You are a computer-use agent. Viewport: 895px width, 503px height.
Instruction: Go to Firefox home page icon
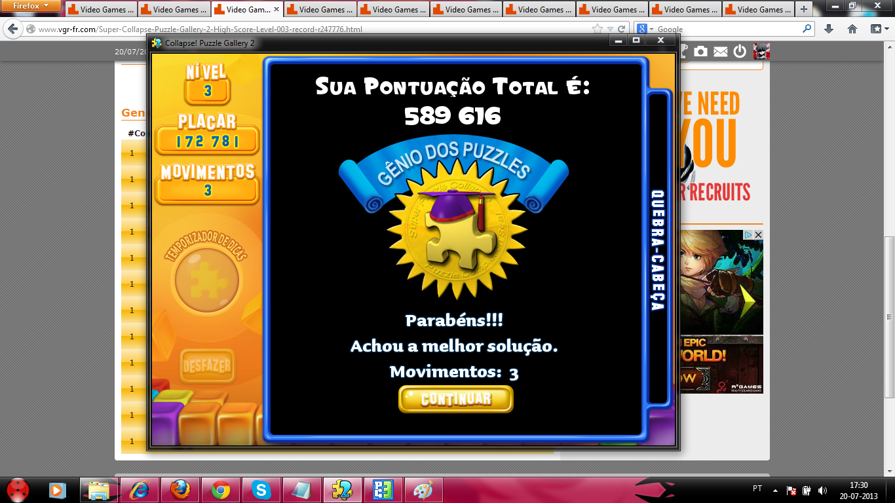(x=852, y=29)
